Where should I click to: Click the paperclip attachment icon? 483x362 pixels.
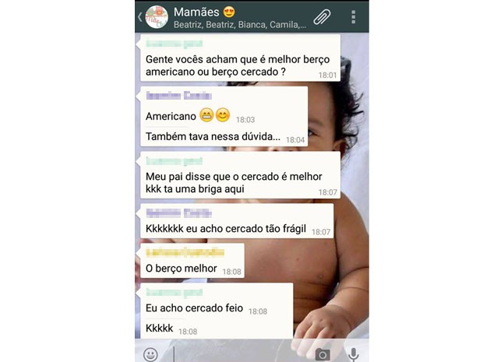[x=322, y=17]
